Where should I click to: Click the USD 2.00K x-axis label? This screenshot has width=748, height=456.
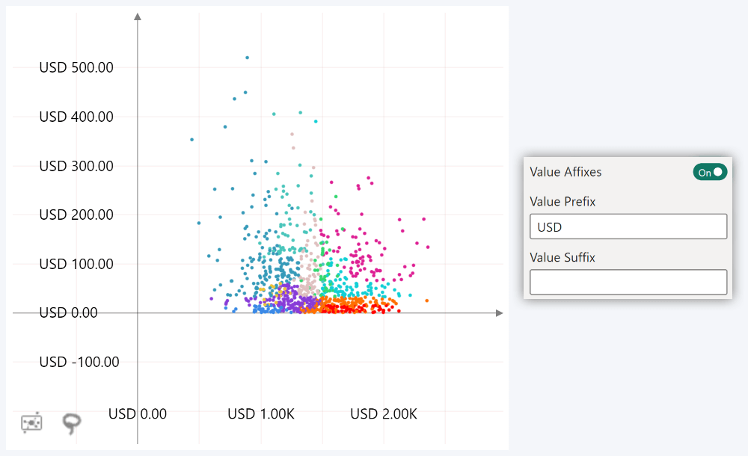[383, 413]
